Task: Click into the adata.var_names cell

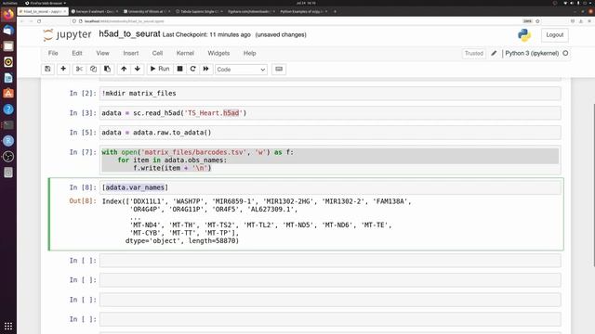Action: tap(330, 187)
